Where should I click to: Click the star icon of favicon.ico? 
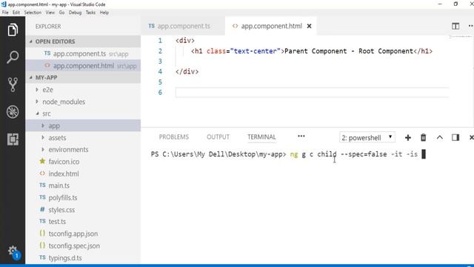click(42, 162)
